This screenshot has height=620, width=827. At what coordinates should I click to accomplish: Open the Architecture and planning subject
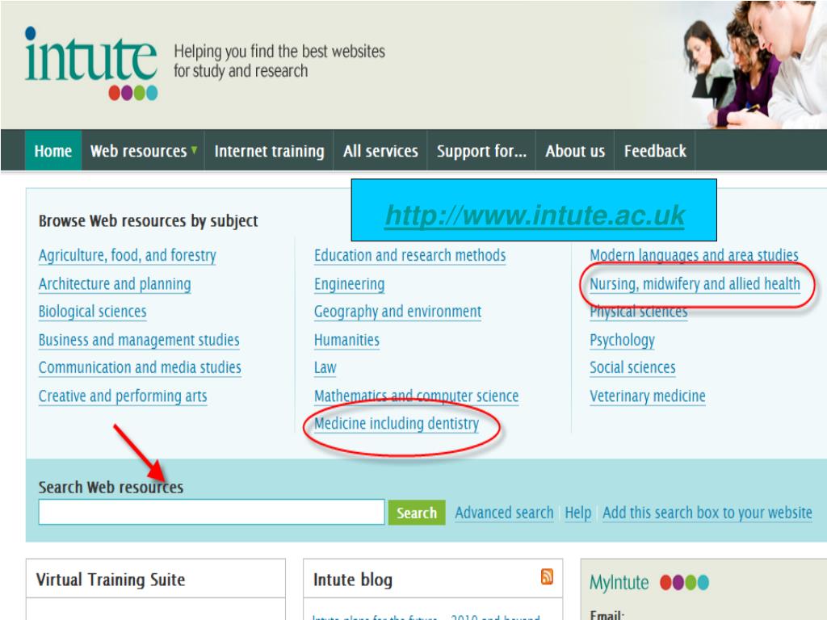coord(115,284)
